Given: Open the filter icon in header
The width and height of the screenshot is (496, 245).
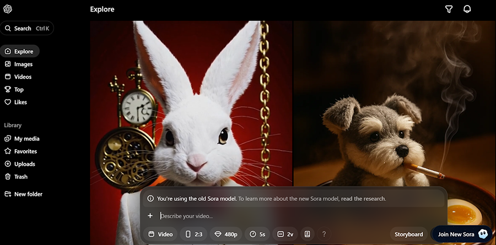Looking at the screenshot, I should 449,9.
